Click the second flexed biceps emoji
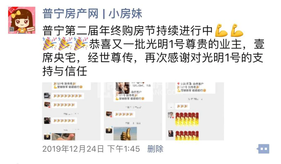Screen dimensions: 281x164 [236, 30]
